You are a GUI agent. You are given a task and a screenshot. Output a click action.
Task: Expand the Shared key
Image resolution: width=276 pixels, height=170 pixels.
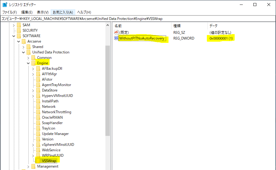24,47
